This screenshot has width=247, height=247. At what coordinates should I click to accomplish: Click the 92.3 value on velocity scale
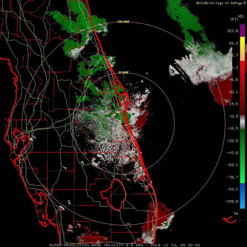234,43
